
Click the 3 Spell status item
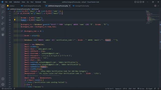coord(149,88)
